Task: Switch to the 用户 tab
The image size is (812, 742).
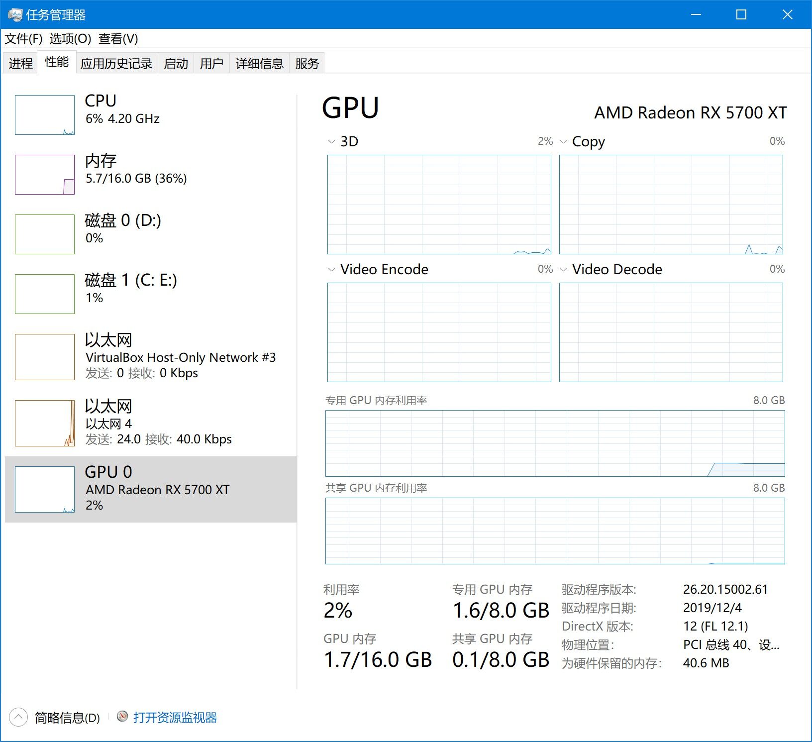Action: click(211, 63)
